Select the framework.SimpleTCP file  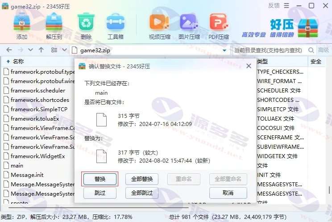(39, 109)
